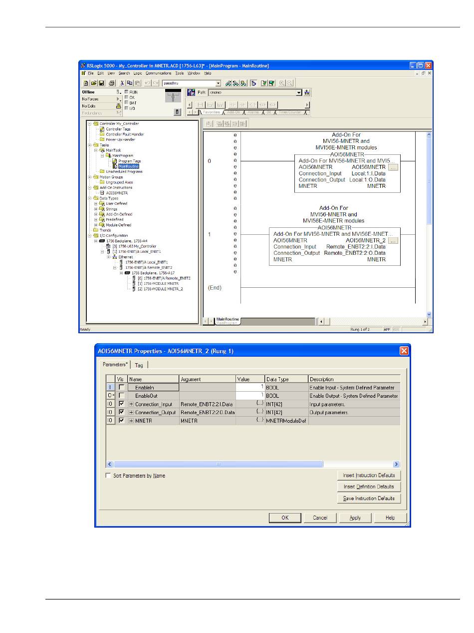
Task: Click the Zoom In magnifier icon
Action: (282, 83)
